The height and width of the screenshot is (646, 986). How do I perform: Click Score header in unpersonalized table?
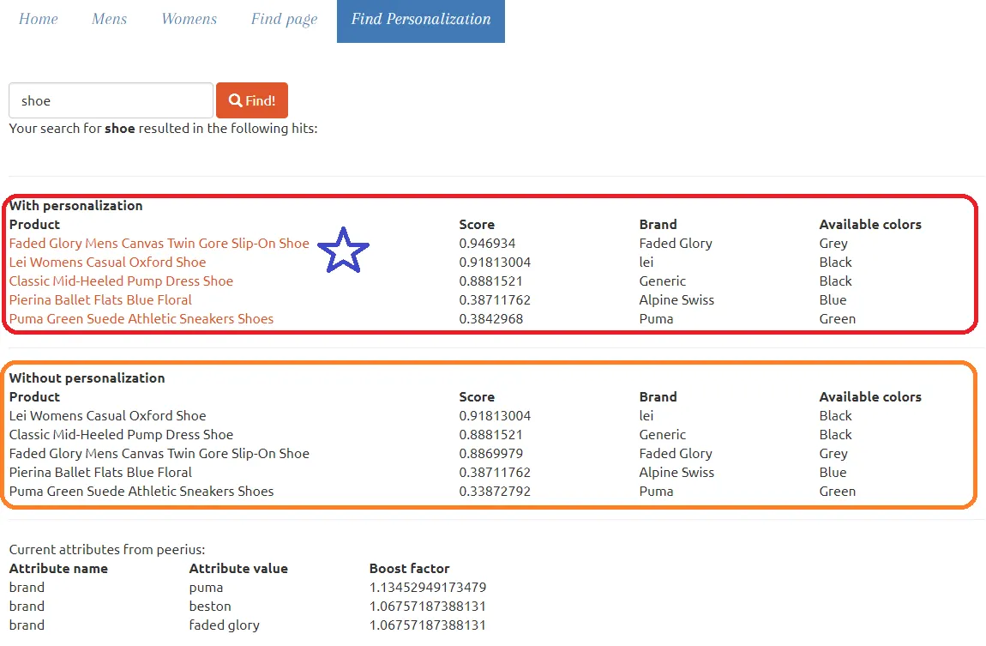pyautogui.click(x=477, y=397)
